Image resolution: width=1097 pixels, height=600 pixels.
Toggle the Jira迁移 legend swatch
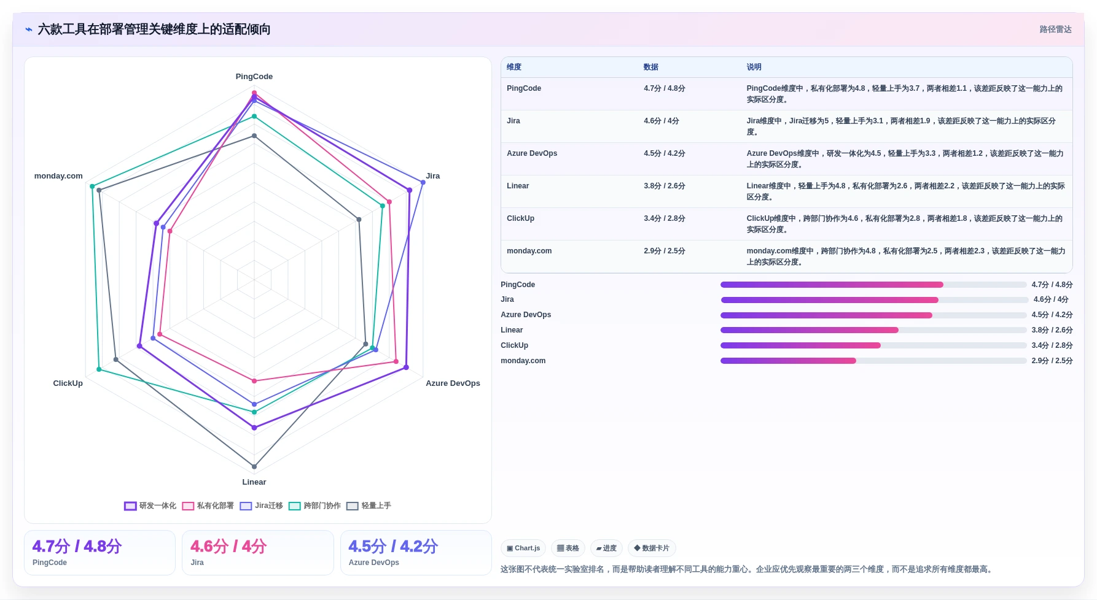(246, 506)
